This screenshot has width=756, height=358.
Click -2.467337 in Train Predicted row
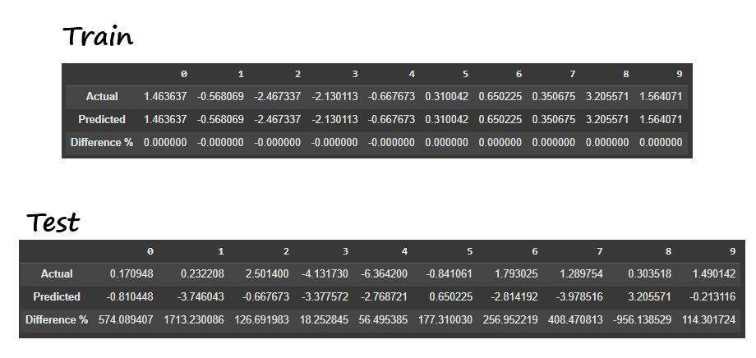277,119
